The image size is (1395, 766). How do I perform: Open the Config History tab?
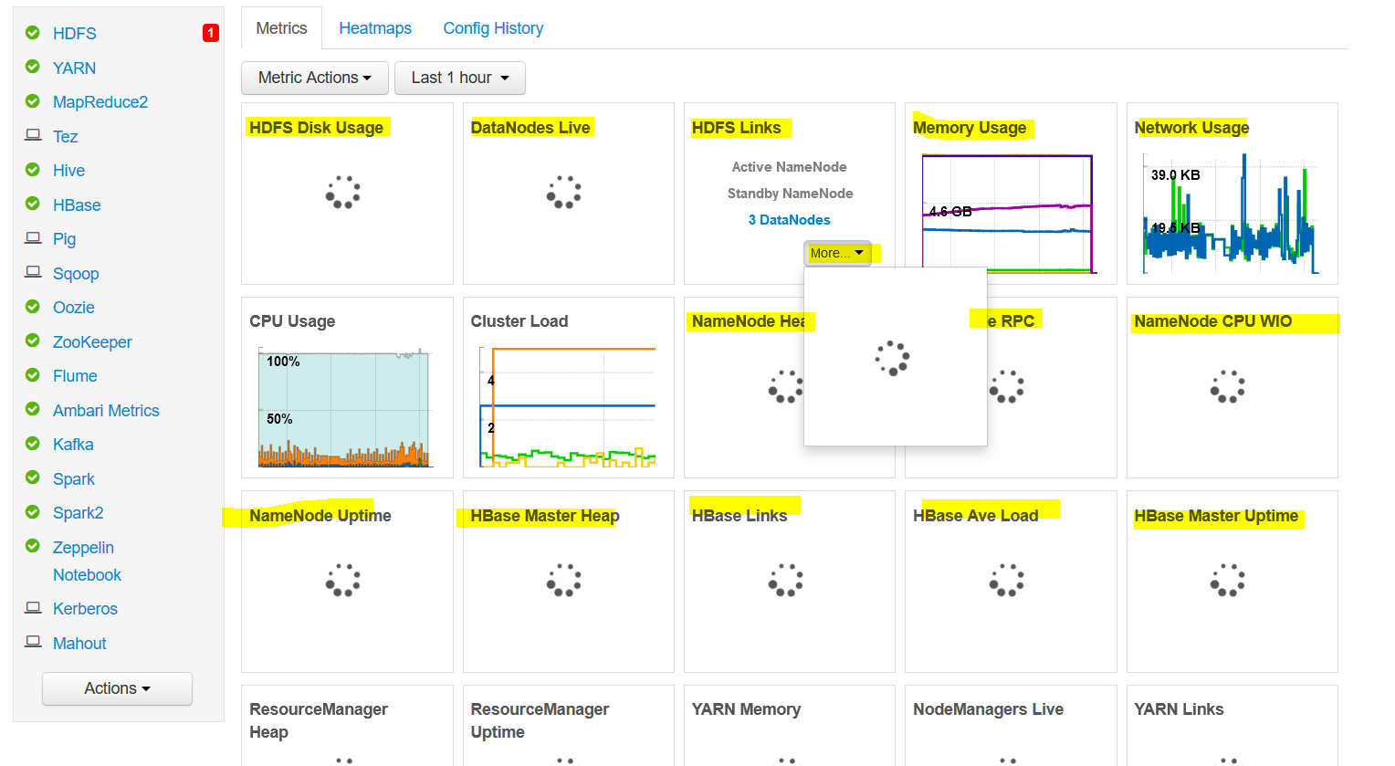493,27
